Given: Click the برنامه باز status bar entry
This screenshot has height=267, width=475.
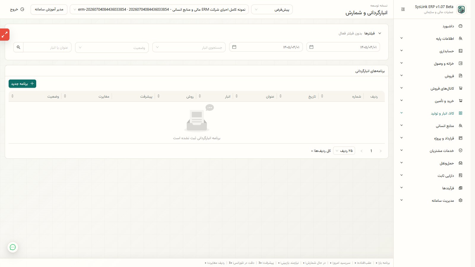Looking at the screenshot, I should coord(383,263).
